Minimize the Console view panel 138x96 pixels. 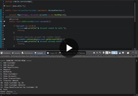coord(133,53)
